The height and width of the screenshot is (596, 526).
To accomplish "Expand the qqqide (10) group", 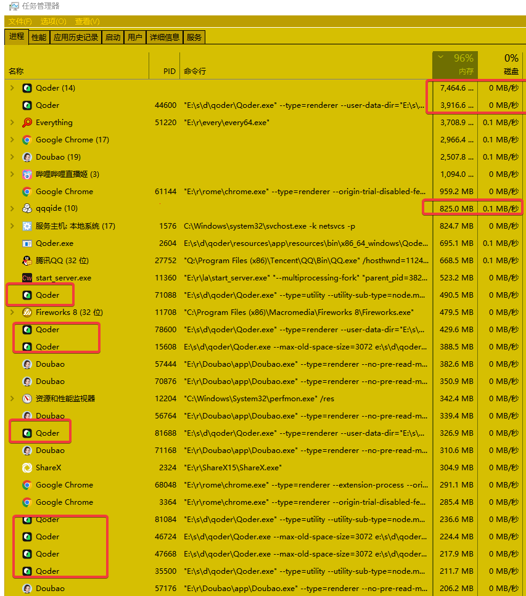I will (x=12, y=208).
